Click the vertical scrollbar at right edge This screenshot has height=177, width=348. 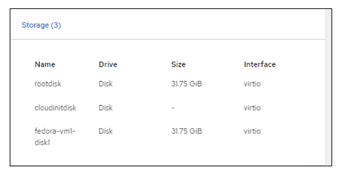(x=328, y=87)
